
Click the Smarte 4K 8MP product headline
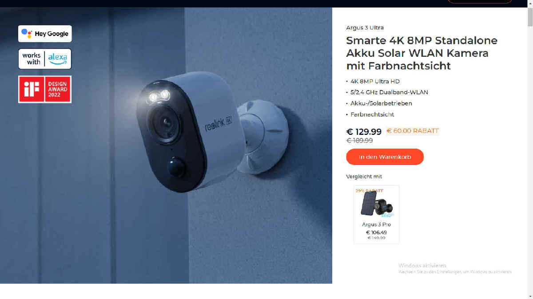click(422, 53)
